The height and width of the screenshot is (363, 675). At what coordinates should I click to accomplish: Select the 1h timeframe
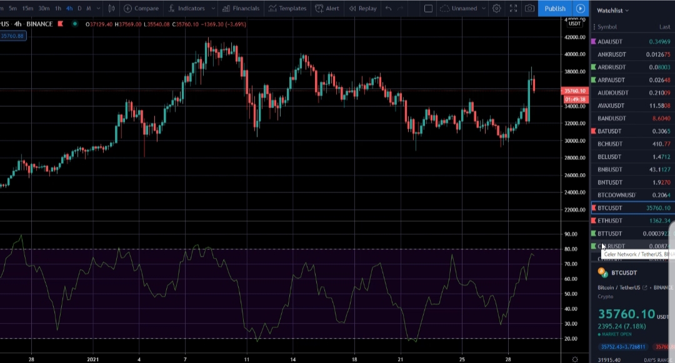pyautogui.click(x=58, y=8)
